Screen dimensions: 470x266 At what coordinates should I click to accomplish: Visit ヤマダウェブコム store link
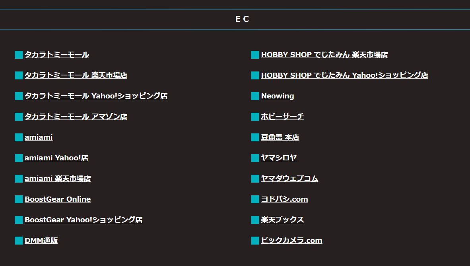pos(289,179)
